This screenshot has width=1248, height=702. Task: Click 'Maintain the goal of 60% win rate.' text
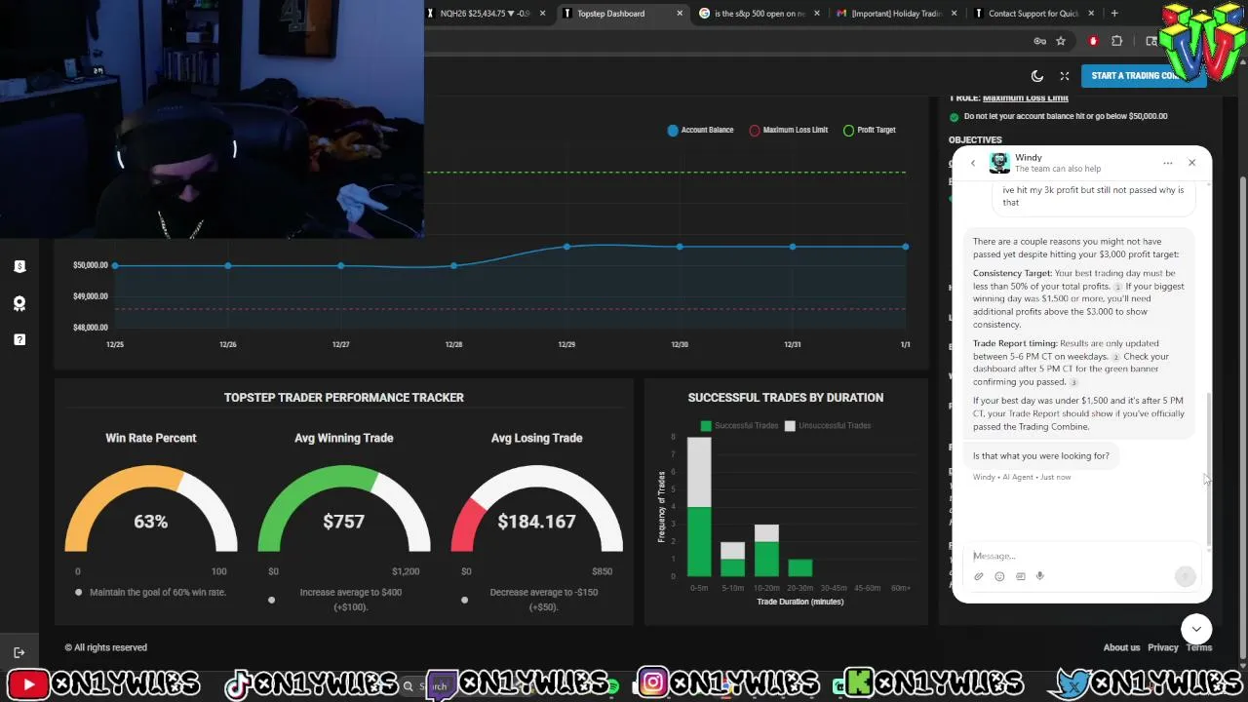click(158, 592)
